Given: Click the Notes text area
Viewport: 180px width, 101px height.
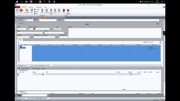Looking at the screenshot, I should coord(115,33).
